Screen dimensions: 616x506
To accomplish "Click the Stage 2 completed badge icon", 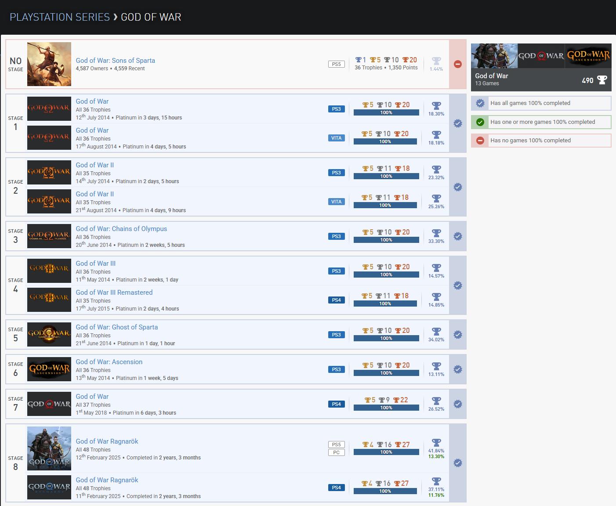I will 458,187.
